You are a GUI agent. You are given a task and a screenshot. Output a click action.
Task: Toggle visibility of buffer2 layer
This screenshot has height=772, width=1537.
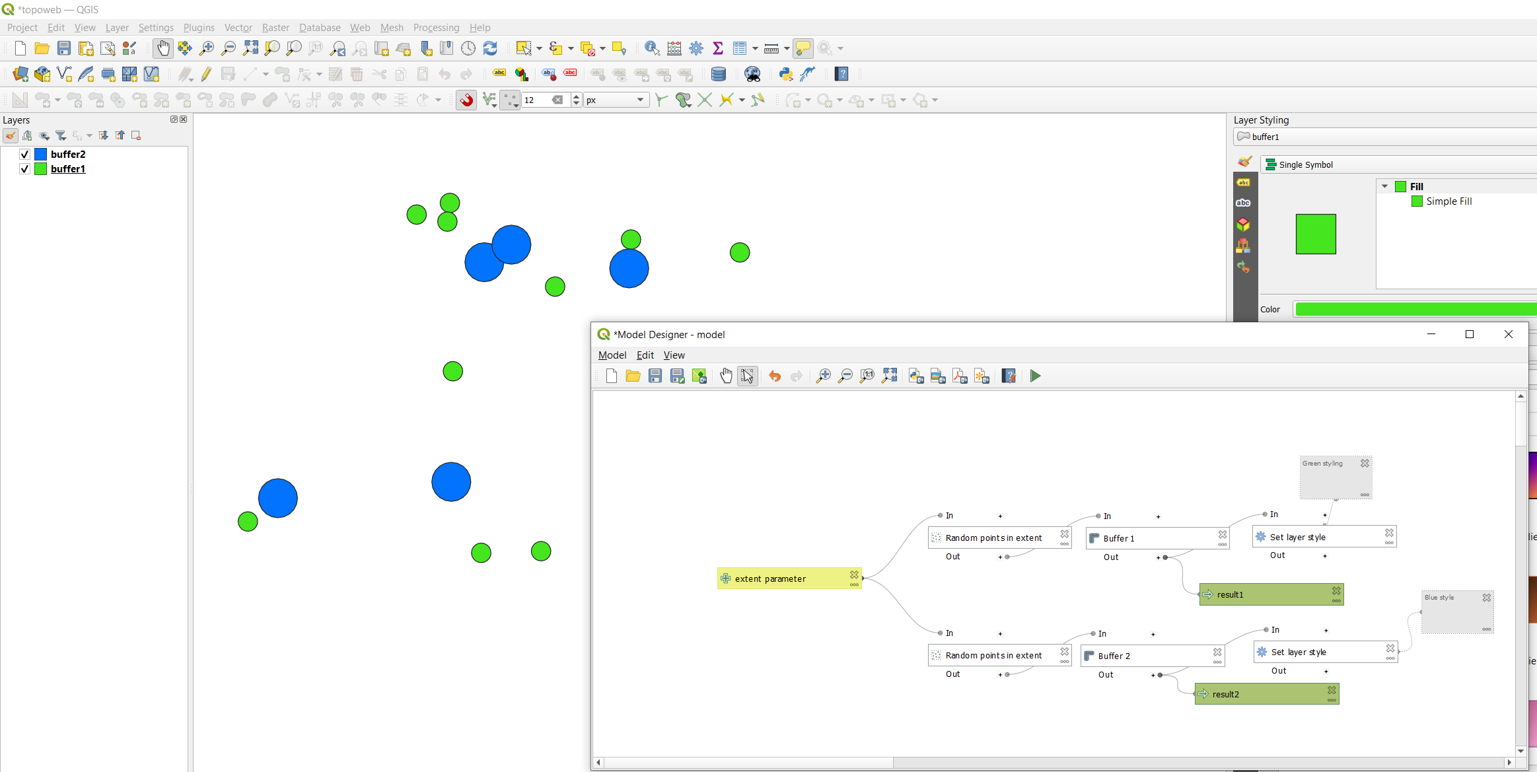24,154
